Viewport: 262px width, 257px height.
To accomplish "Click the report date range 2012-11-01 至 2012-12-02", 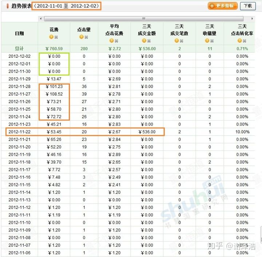I will (x=66, y=6).
